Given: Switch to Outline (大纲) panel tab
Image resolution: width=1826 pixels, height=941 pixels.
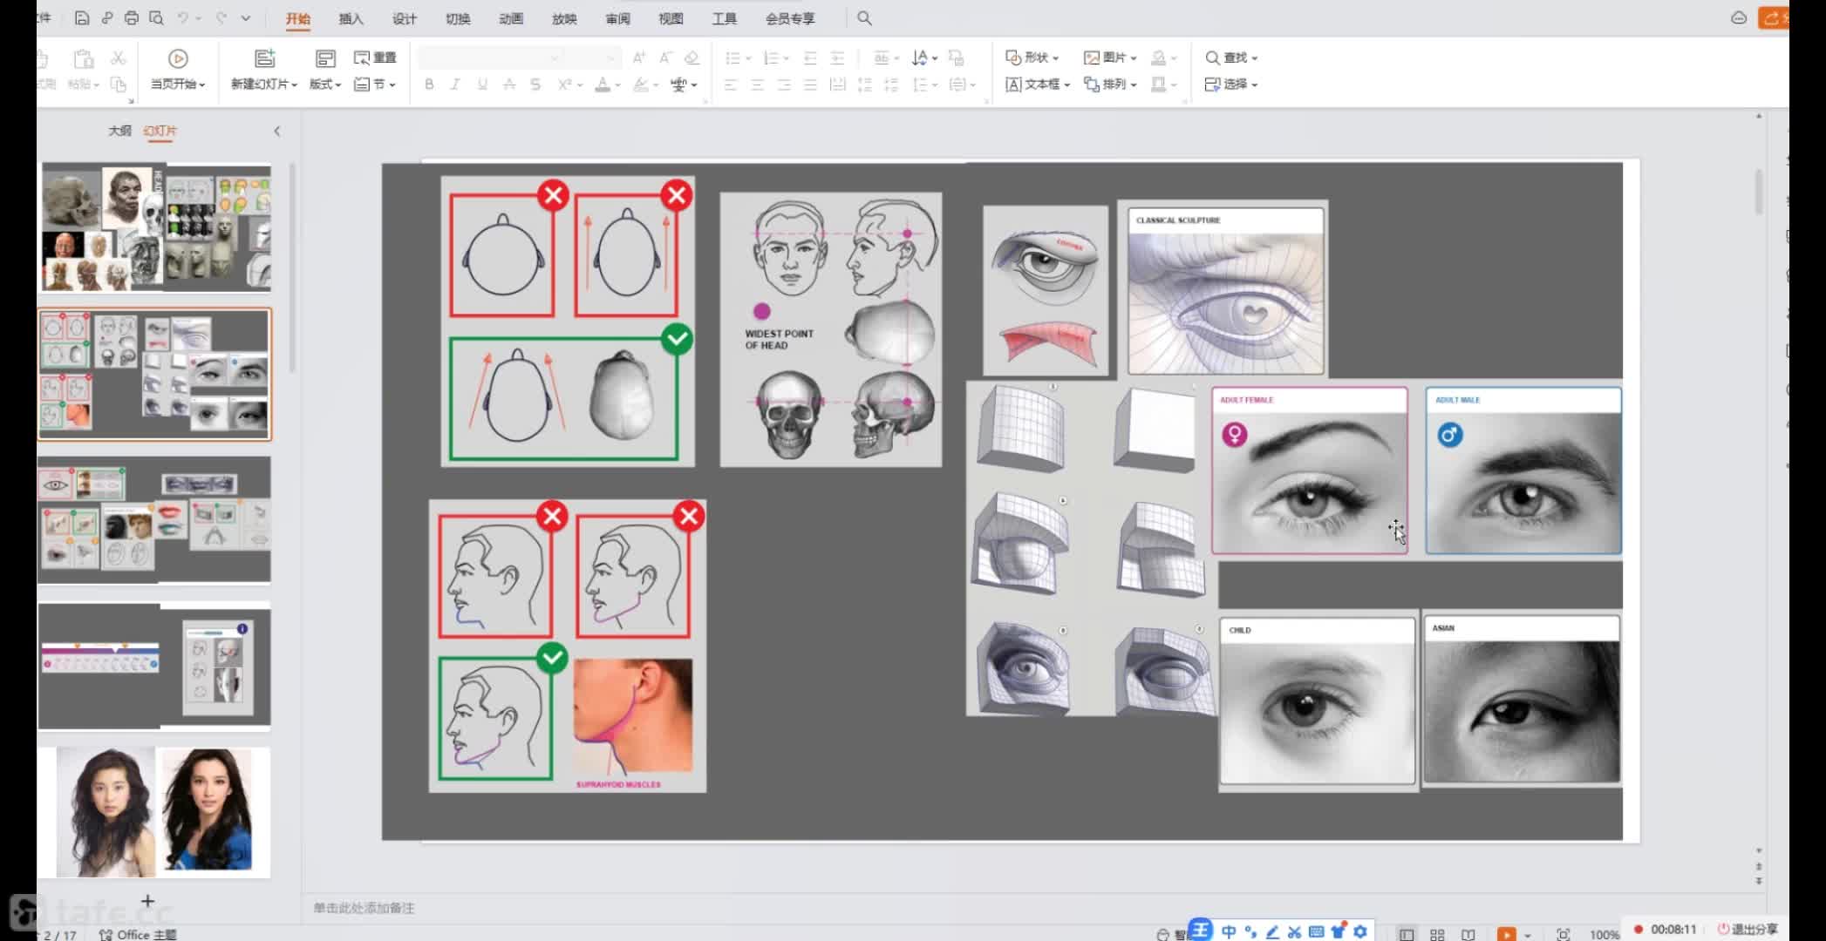Looking at the screenshot, I should click(x=119, y=131).
